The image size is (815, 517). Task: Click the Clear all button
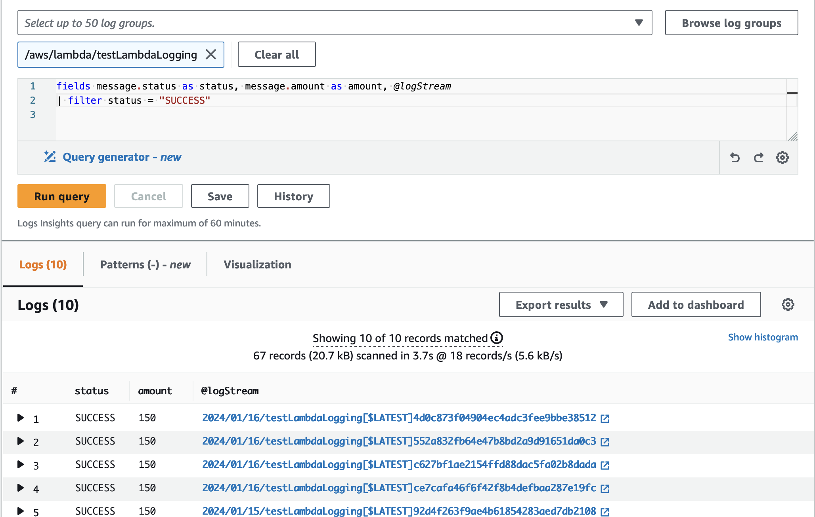[277, 54]
